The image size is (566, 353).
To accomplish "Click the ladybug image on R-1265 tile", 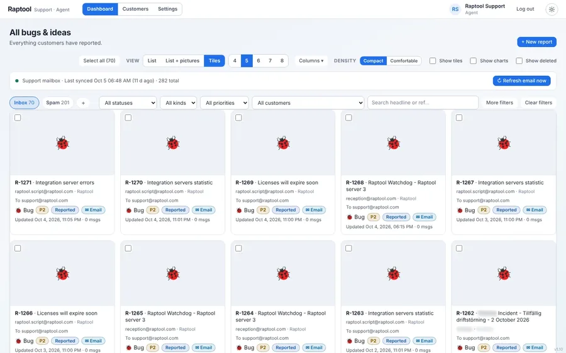I will tap(173, 274).
